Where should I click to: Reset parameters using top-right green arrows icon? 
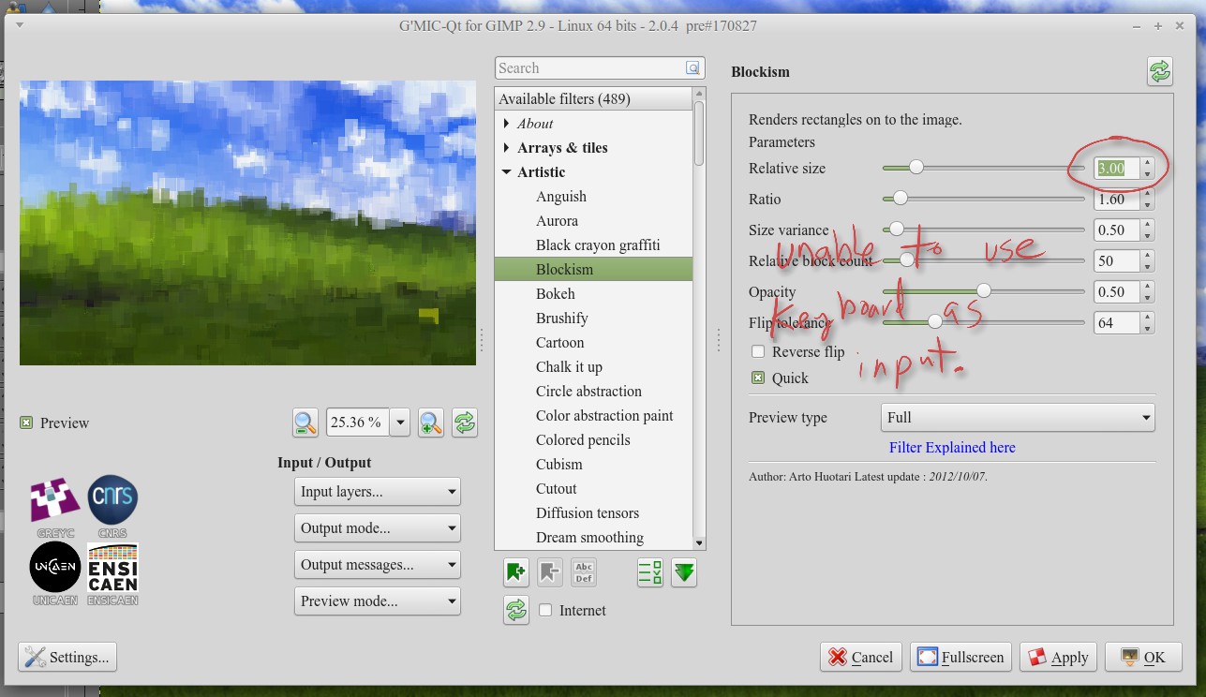pos(1159,72)
